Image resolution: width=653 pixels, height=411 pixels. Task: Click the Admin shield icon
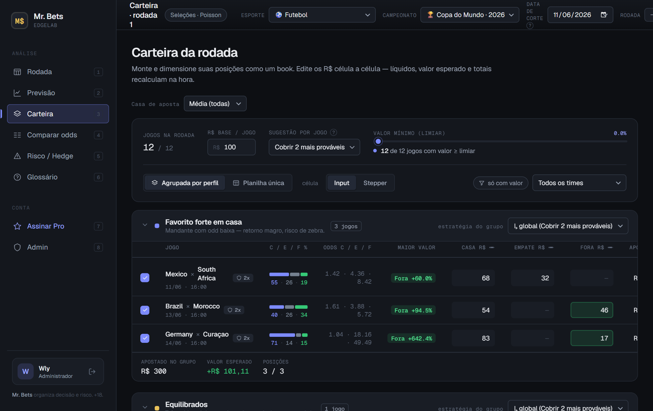coord(17,247)
